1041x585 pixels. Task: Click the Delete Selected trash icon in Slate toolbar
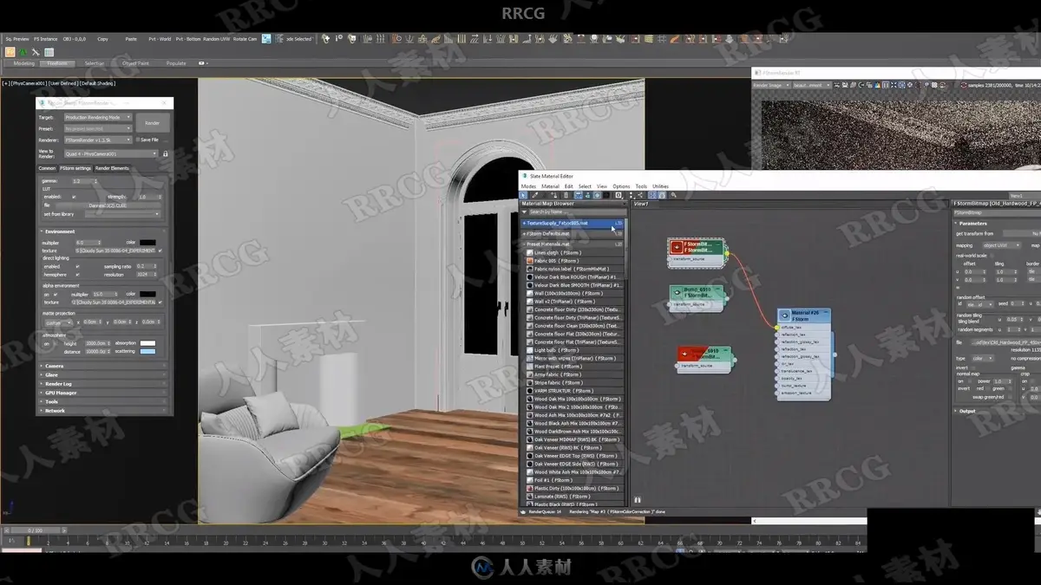(x=566, y=195)
